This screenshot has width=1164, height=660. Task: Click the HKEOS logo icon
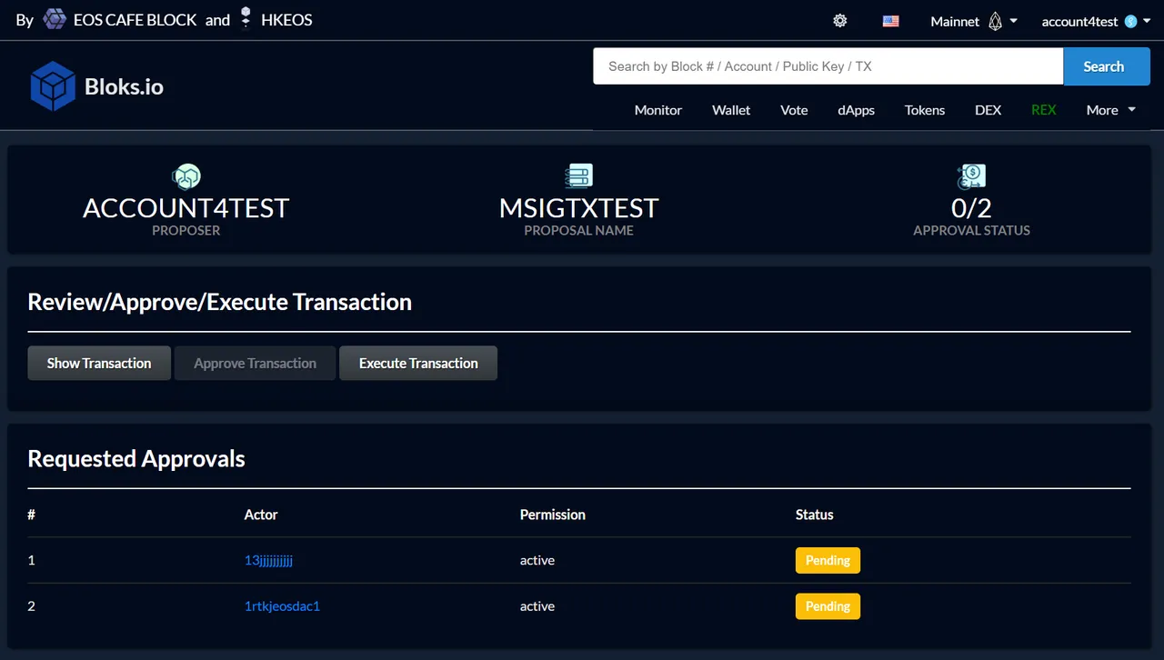tap(246, 19)
